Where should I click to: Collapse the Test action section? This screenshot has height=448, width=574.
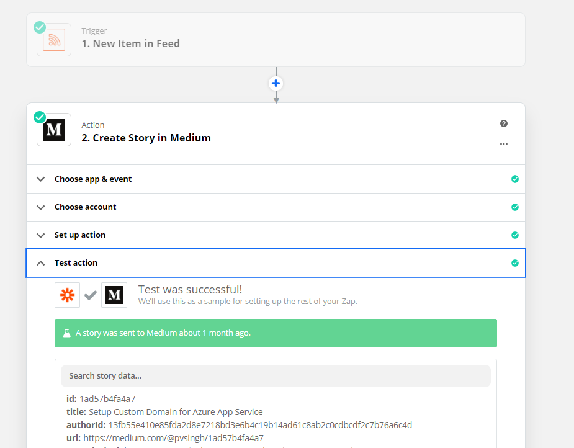click(41, 263)
